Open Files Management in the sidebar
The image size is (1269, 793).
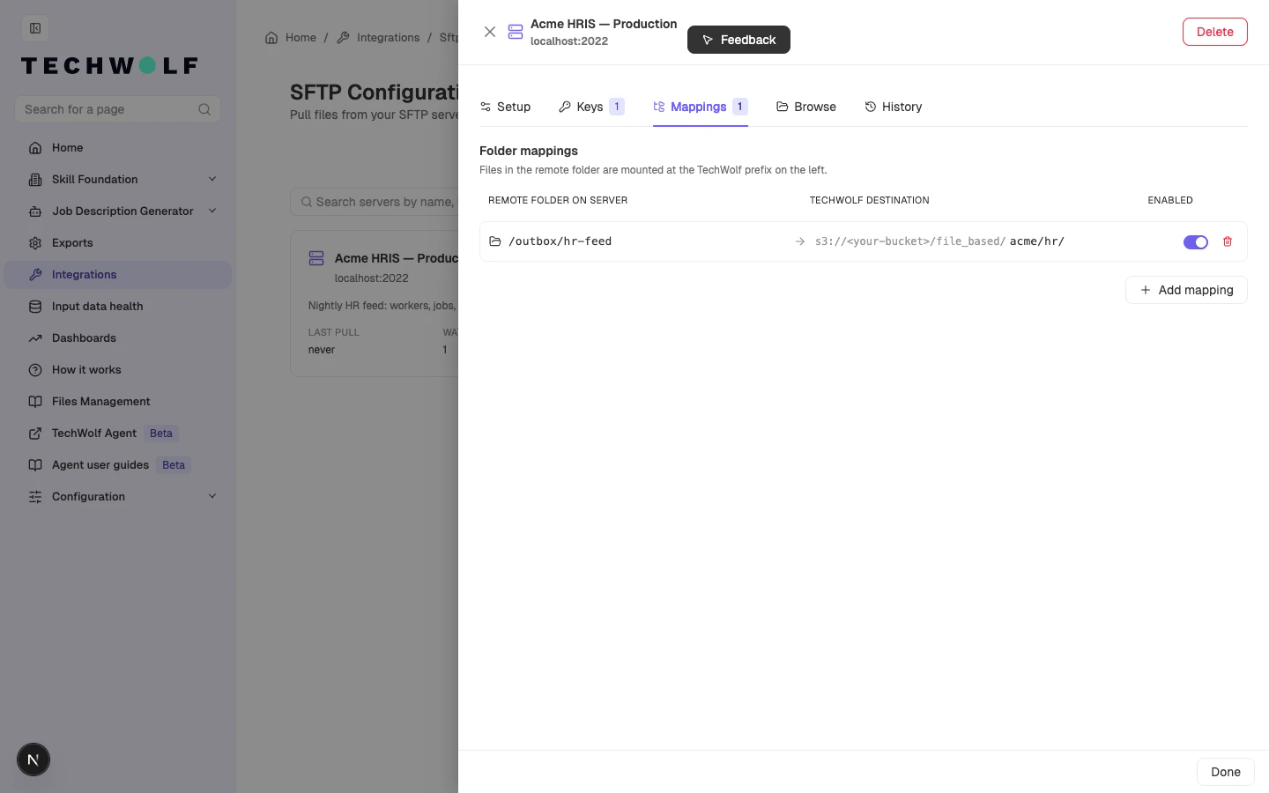[117, 402]
